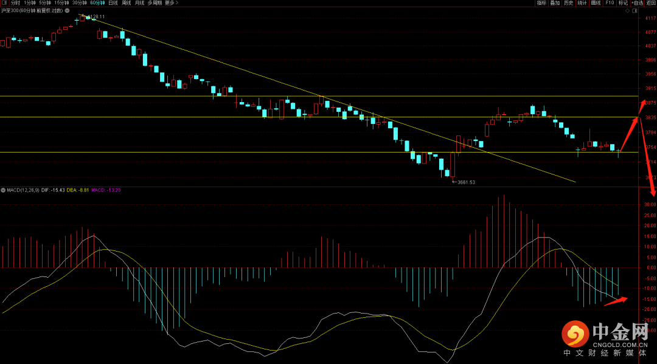Click the 返回 back button
The height and width of the screenshot is (364, 657).
[x=651, y=3]
